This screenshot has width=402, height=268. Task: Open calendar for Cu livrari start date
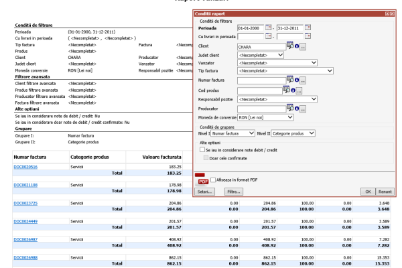268,36
